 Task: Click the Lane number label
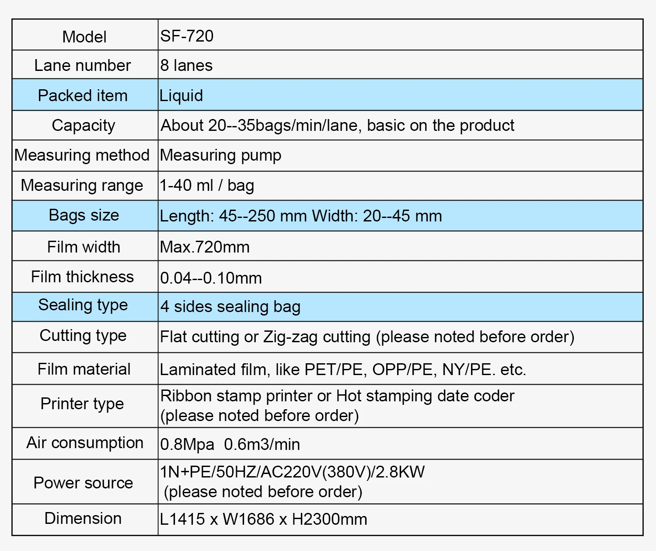coord(83,65)
